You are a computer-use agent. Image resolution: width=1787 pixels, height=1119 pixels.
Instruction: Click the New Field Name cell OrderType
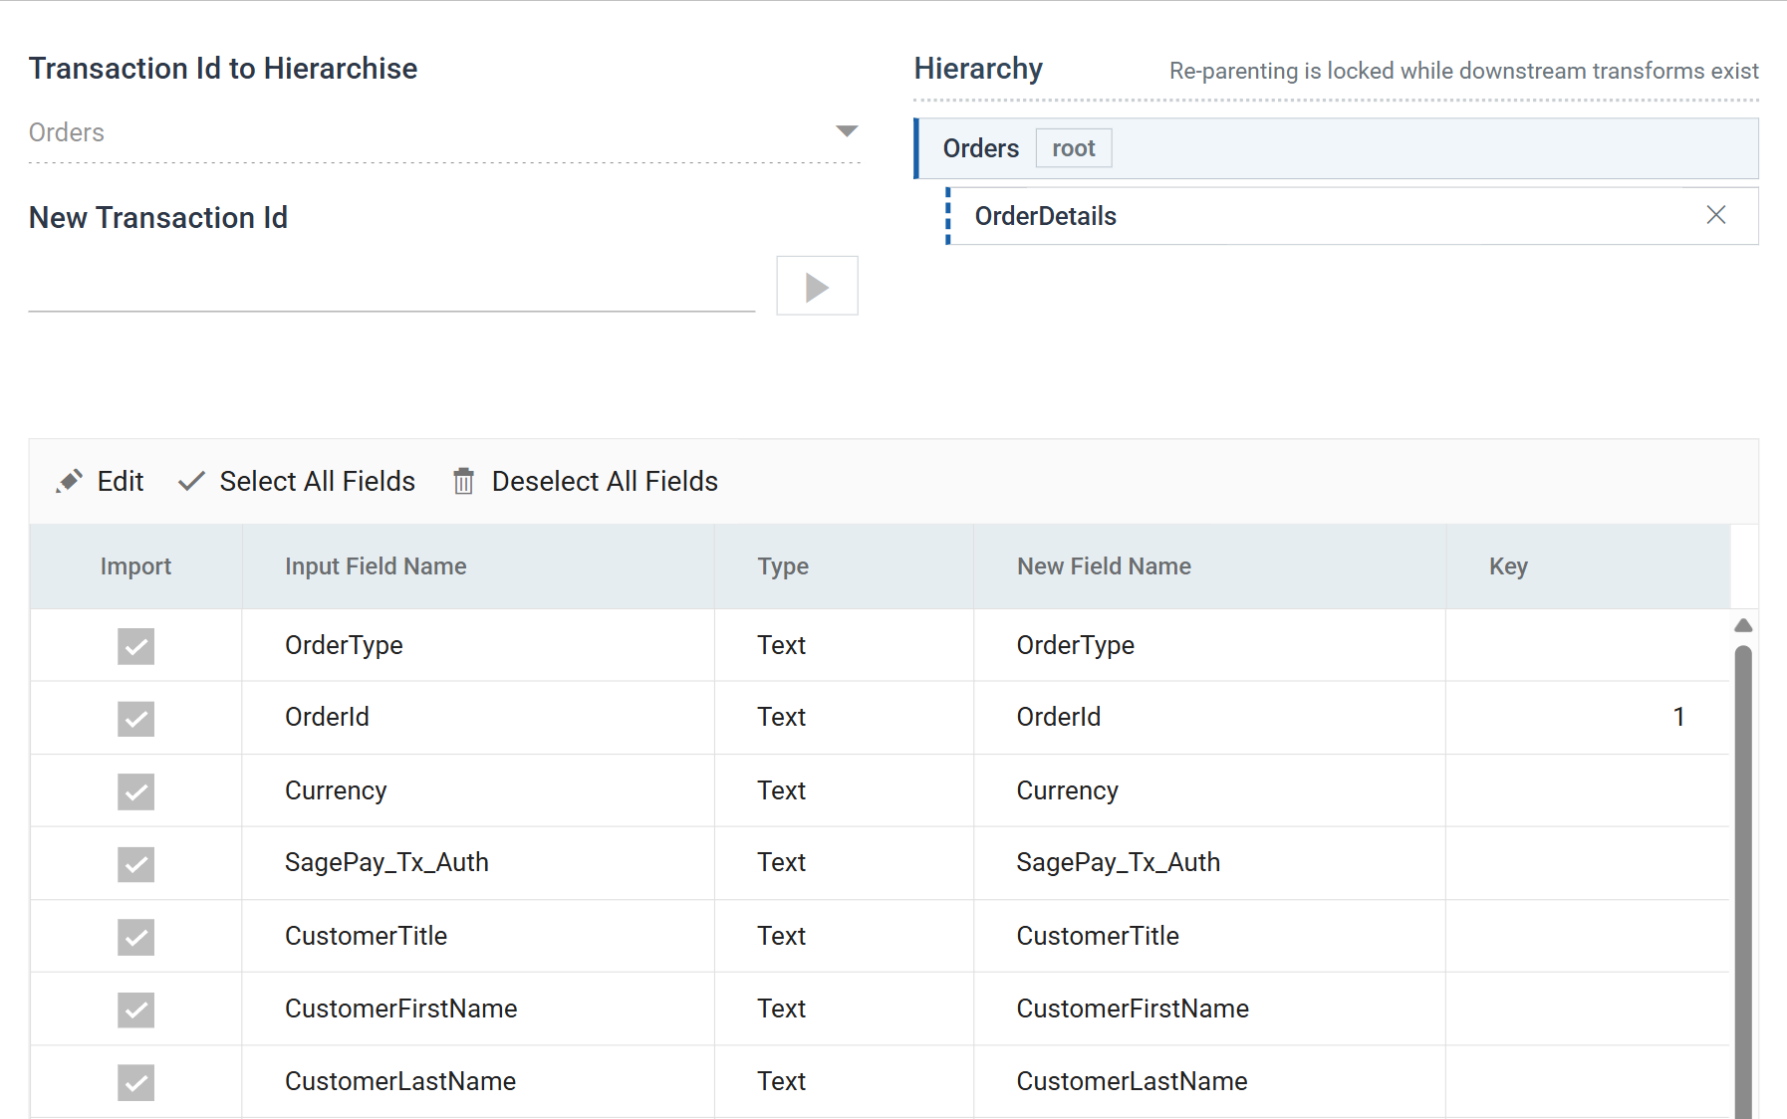[1209, 645]
